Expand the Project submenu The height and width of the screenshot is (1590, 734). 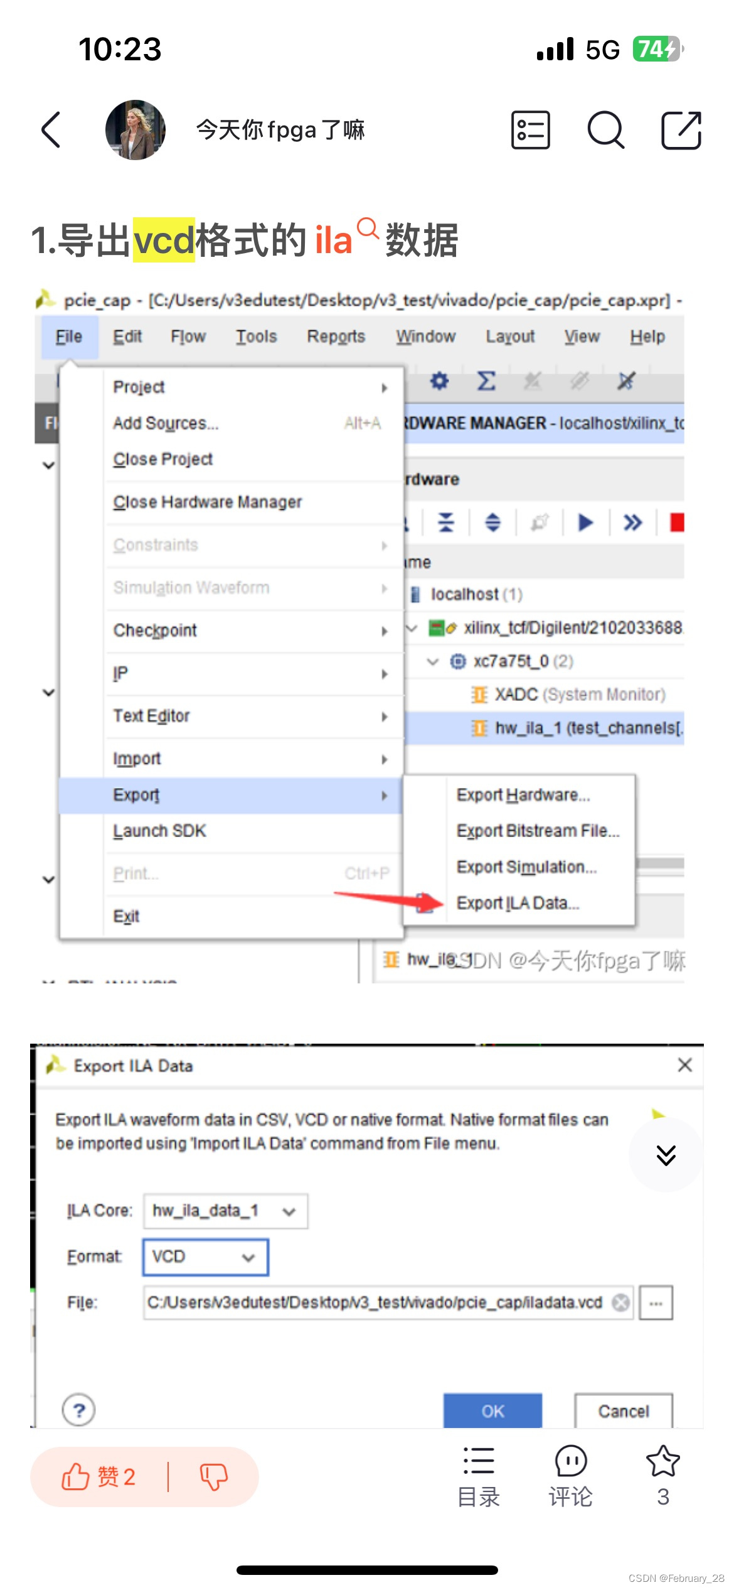click(231, 387)
